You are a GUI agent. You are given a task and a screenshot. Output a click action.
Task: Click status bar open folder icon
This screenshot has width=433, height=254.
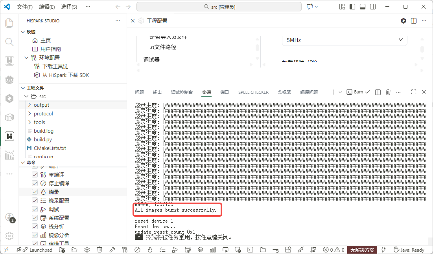coord(74,250)
